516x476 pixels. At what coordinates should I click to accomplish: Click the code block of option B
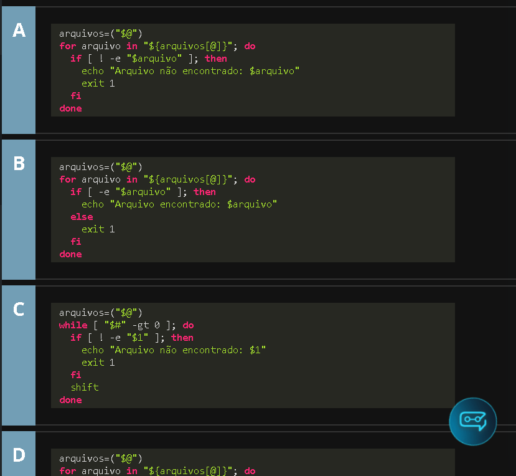click(253, 209)
